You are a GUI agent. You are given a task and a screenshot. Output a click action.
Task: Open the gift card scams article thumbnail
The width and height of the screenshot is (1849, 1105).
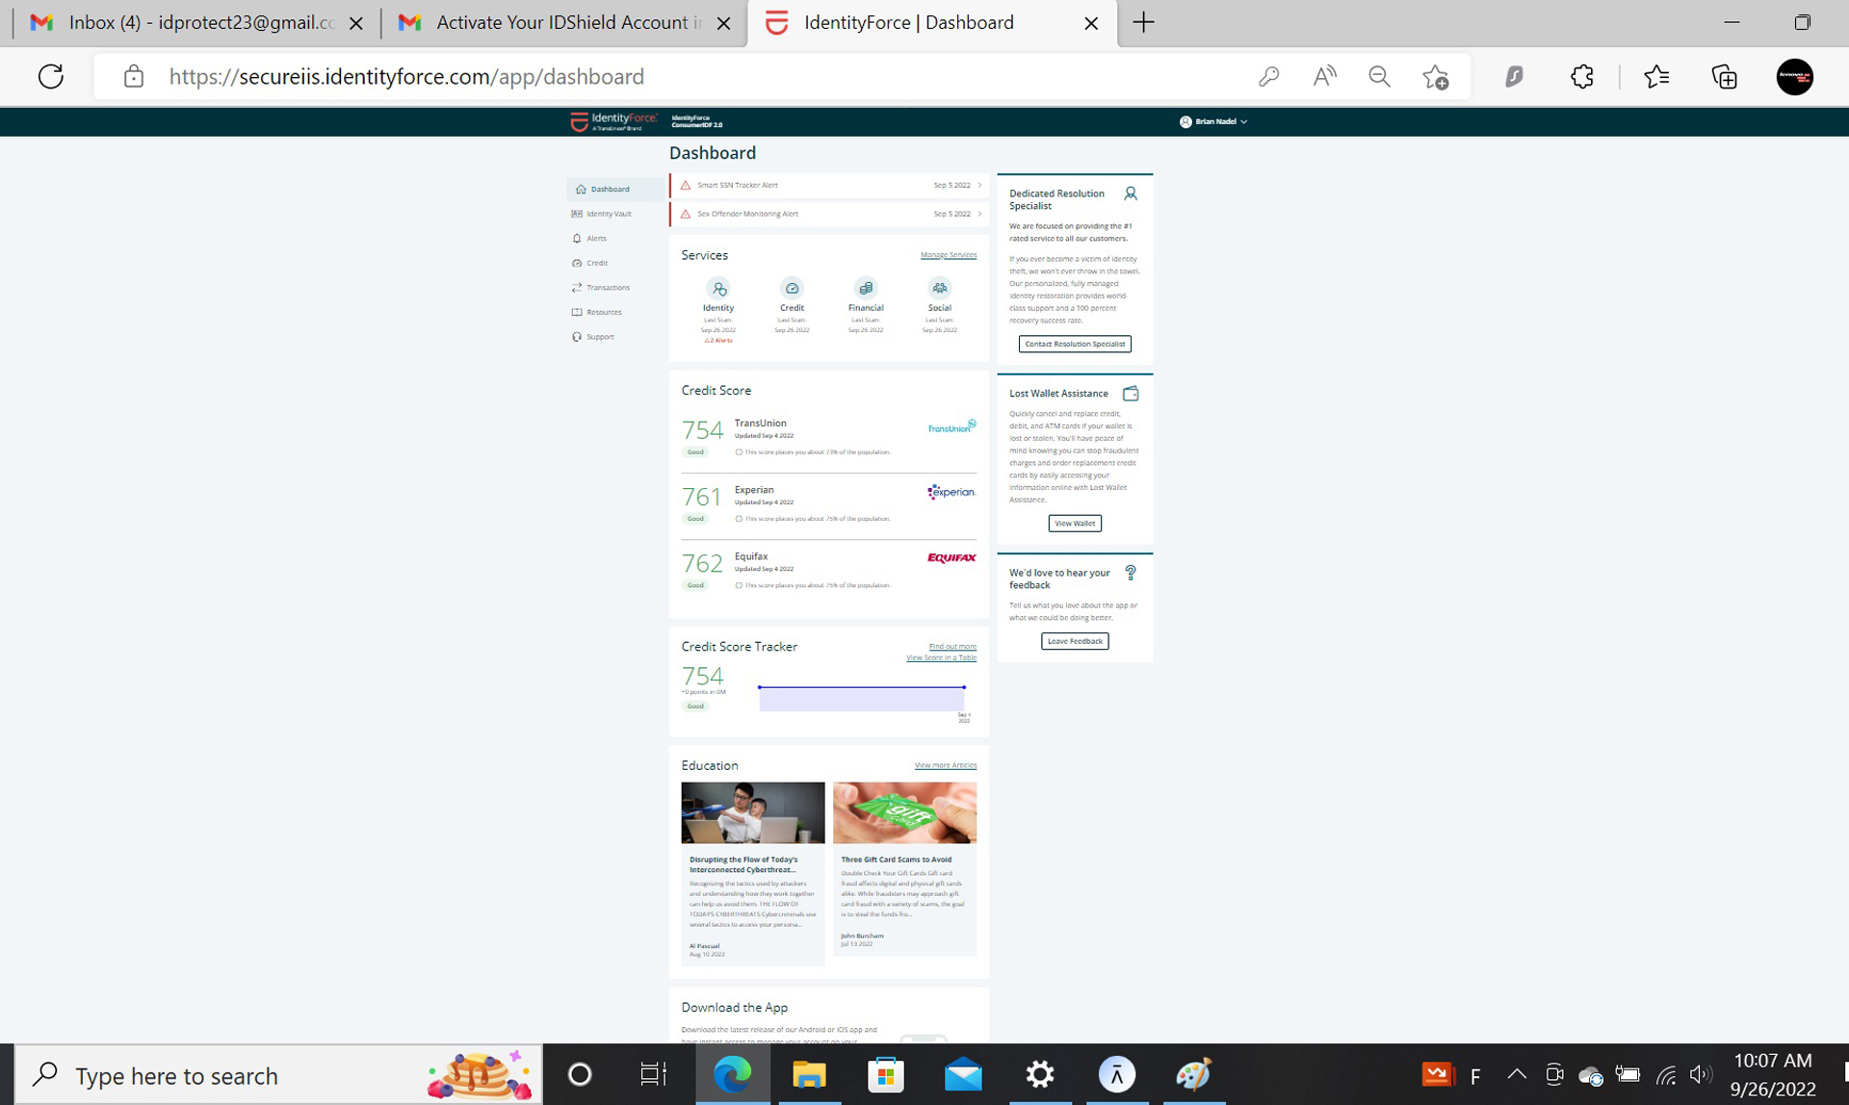pyautogui.click(x=903, y=812)
